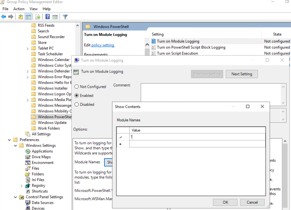Click the Filter toolbar icon
291x210 pixels.
[x=65, y=16]
